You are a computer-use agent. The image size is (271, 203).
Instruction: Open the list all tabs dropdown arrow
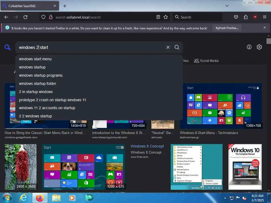[227, 6]
